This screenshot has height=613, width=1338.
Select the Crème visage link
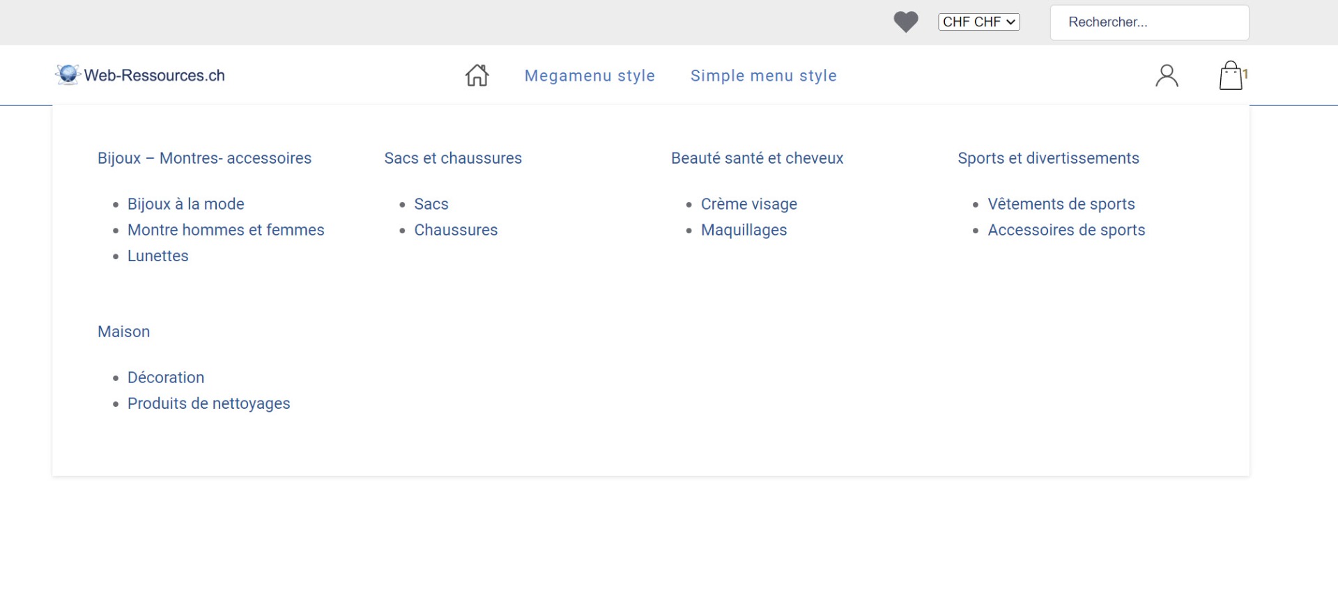748,204
